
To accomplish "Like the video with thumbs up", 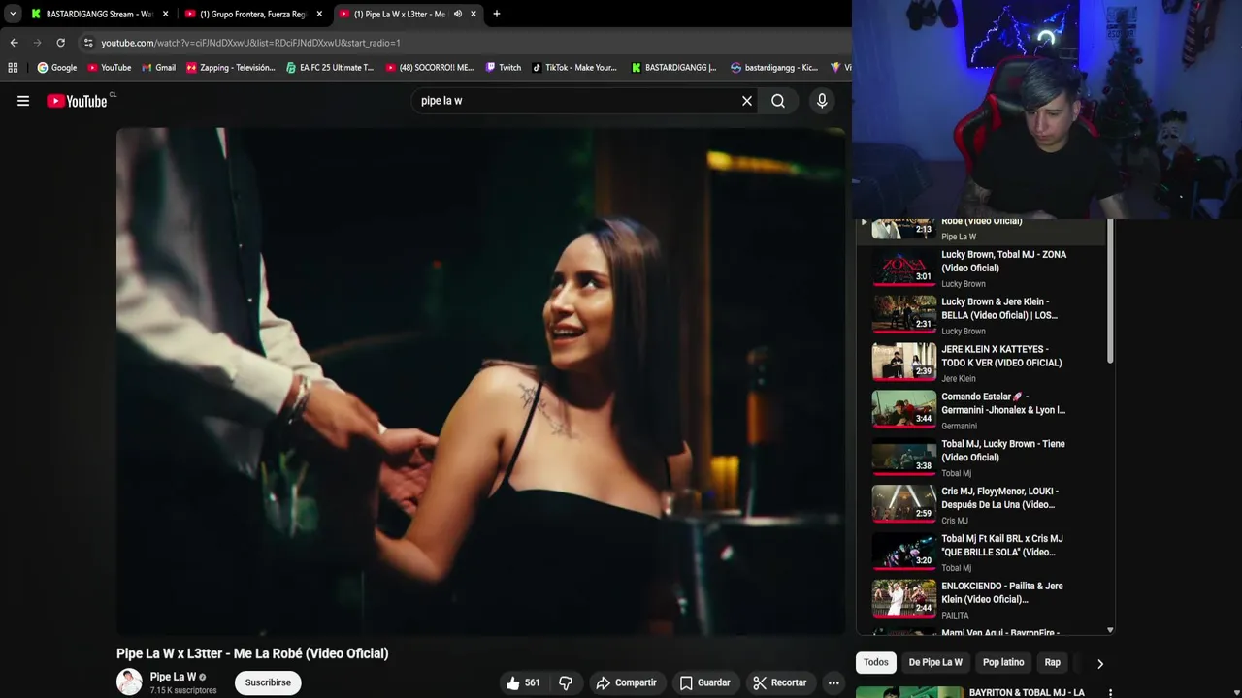I will pyautogui.click(x=523, y=682).
